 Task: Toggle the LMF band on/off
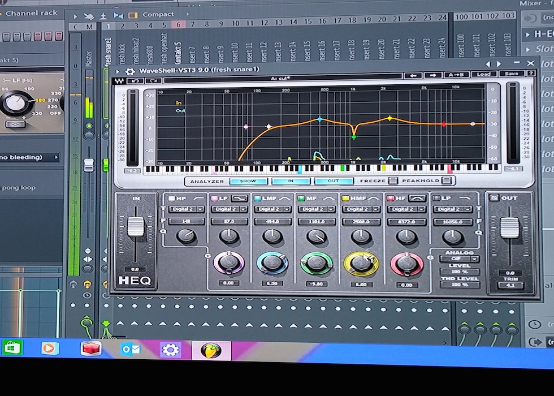pos(258,199)
